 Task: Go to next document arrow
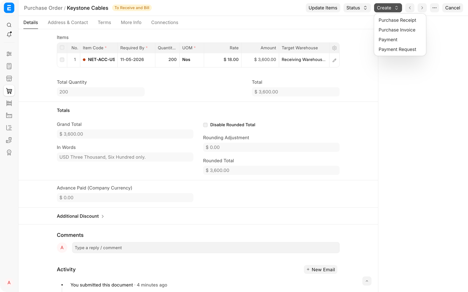coord(422,8)
